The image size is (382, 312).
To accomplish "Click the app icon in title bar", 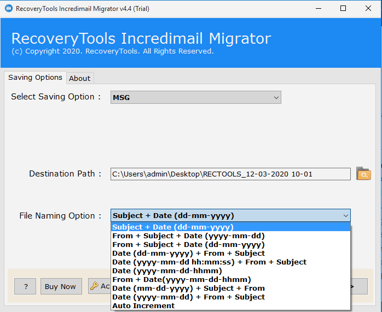I will (x=9, y=9).
